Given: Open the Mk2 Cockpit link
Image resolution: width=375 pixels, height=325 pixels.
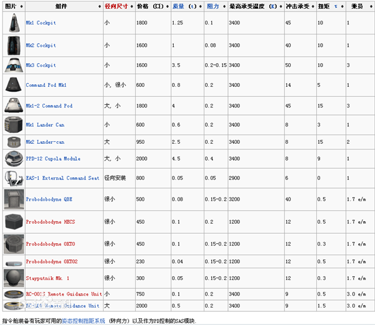Looking at the screenshot, I should pos(41,46).
